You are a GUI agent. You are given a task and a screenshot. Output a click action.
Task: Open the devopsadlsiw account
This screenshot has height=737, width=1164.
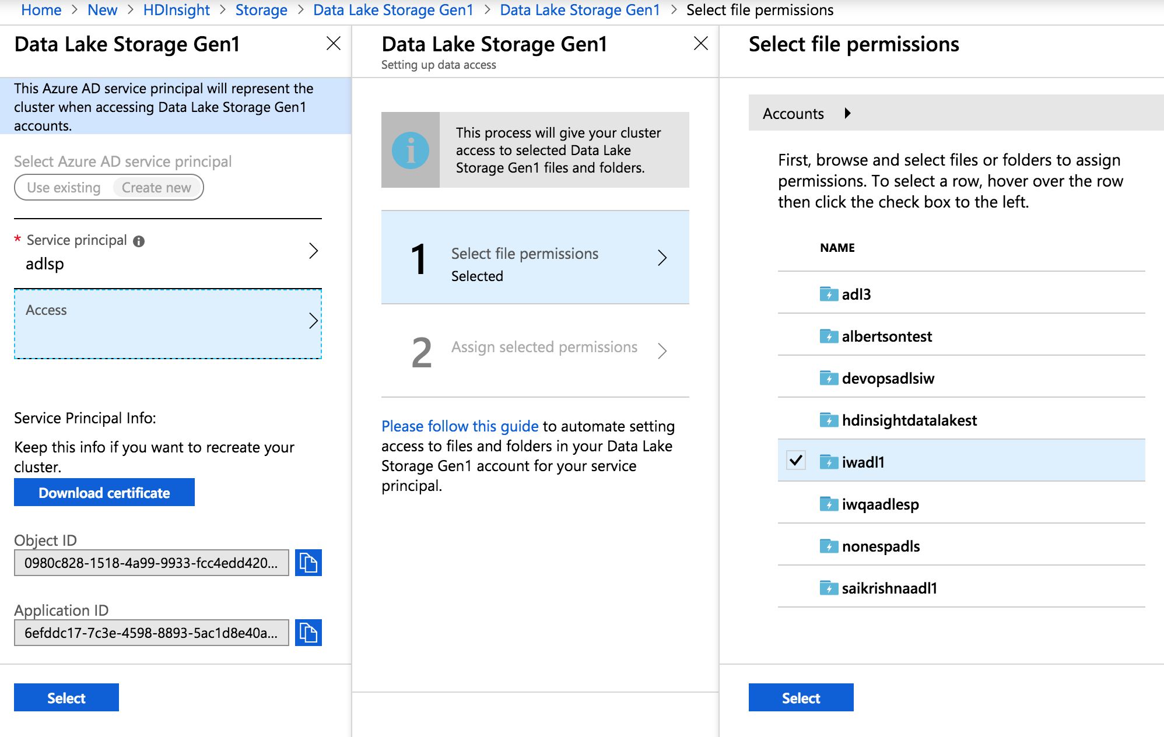[888, 378]
